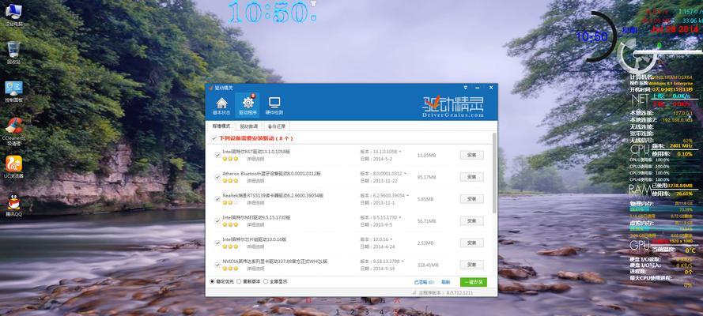Screen dimensions: 703x316
Task: Install the Intel RST driver
Action: pyautogui.click(x=471, y=155)
